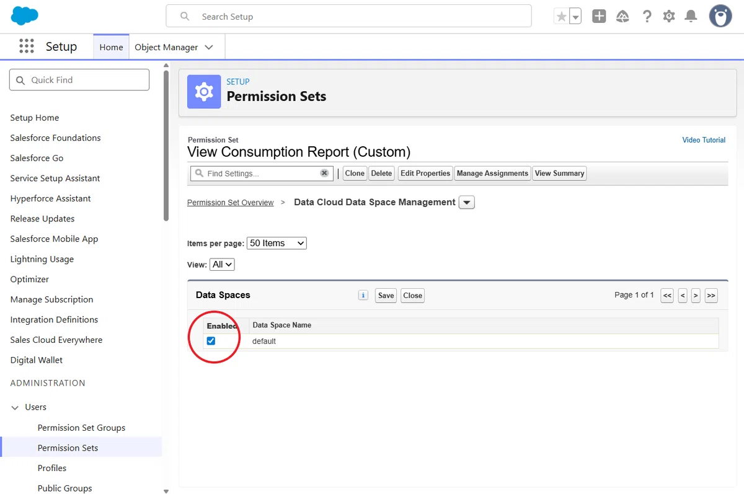Open the Help question mark icon
This screenshot has height=494, width=744.
click(647, 17)
